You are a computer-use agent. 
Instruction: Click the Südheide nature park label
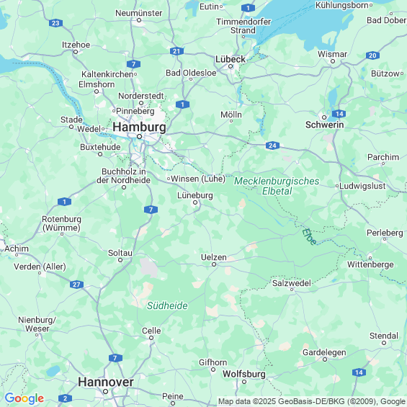[x=167, y=305]
